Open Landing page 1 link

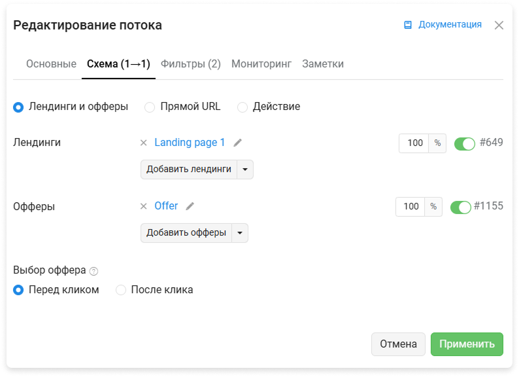coord(190,142)
